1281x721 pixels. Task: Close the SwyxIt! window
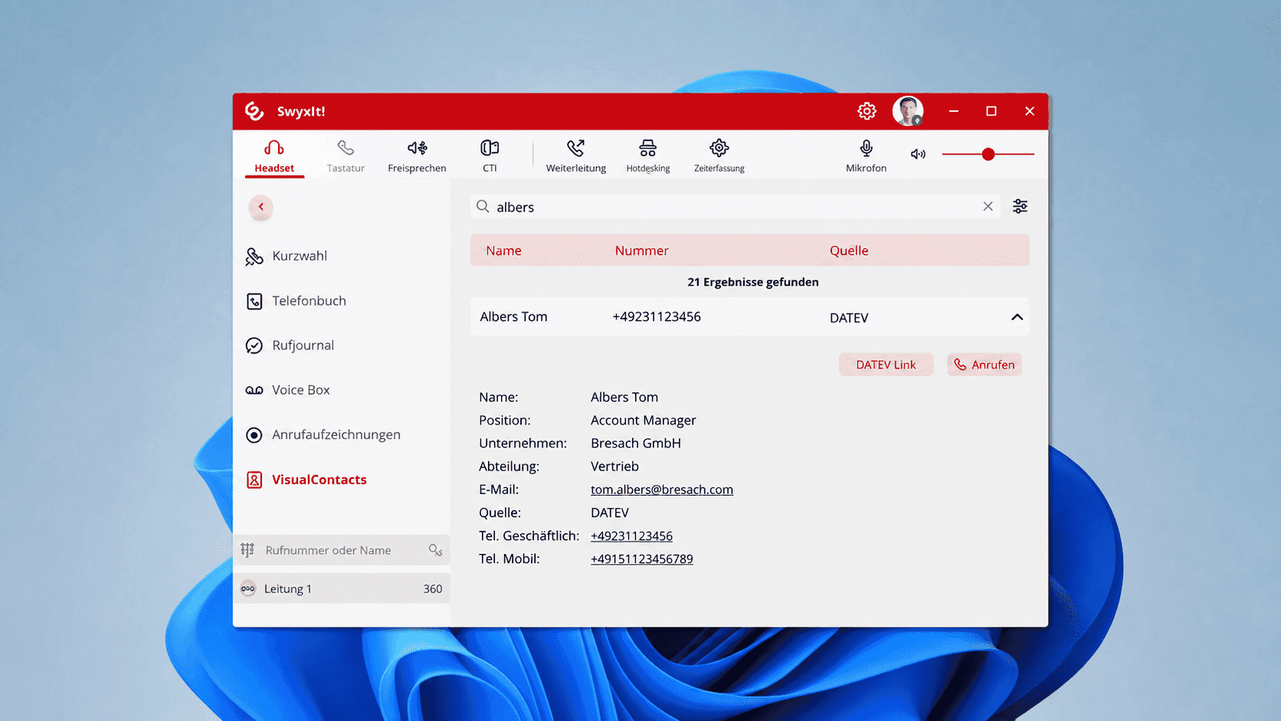coord(1029,111)
